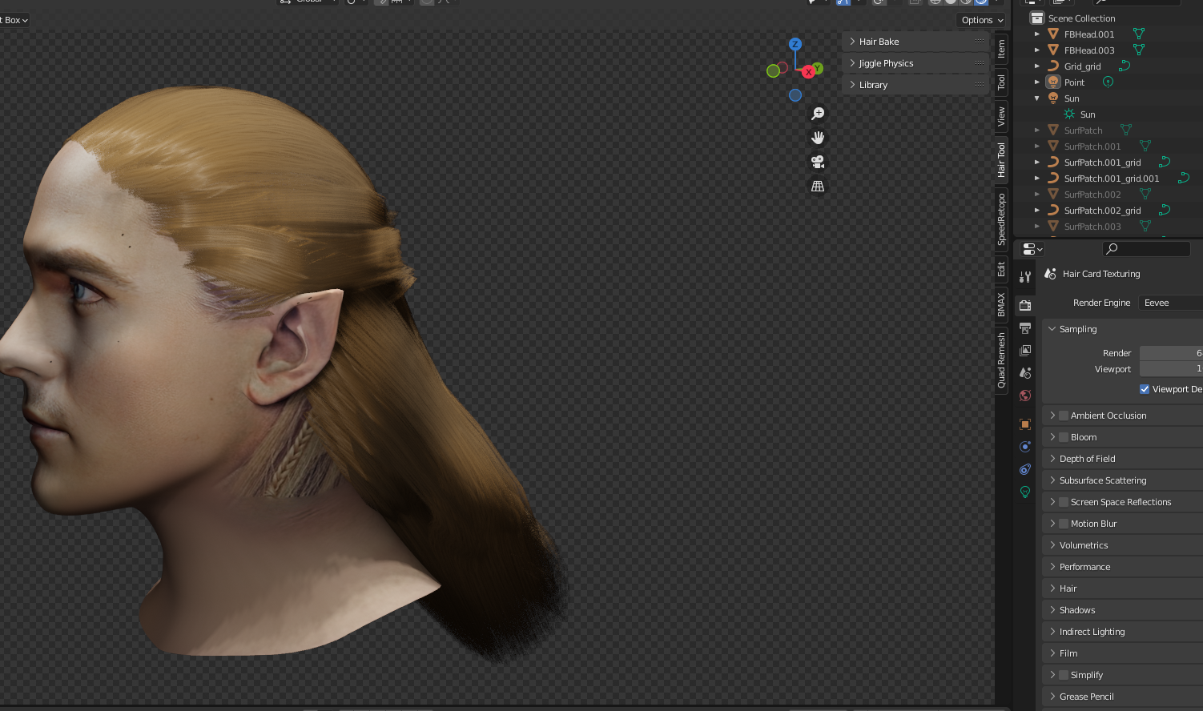
Task: Open the properties editor type dropdown
Action: [x=1033, y=249]
